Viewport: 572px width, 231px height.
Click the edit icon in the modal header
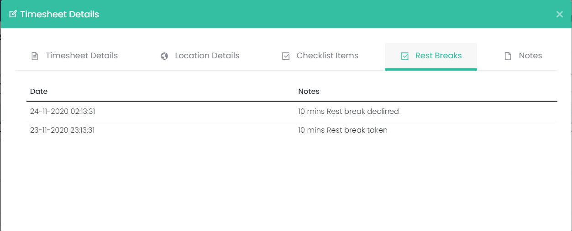click(x=13, y=14)
